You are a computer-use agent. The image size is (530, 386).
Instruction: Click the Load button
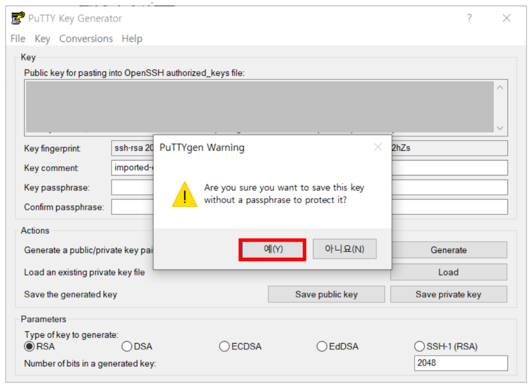click(449, 272)
